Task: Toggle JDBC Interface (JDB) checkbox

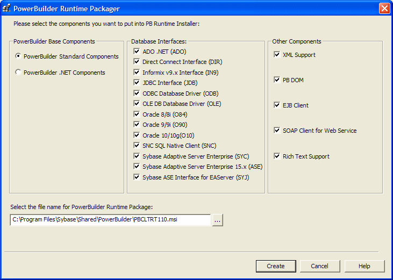Action: pos(137,83)
